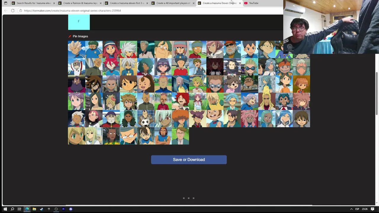Click the Pin Images link
Image resolution: width=379 pixels, height=213 pixels.
(x=80, y=36)
